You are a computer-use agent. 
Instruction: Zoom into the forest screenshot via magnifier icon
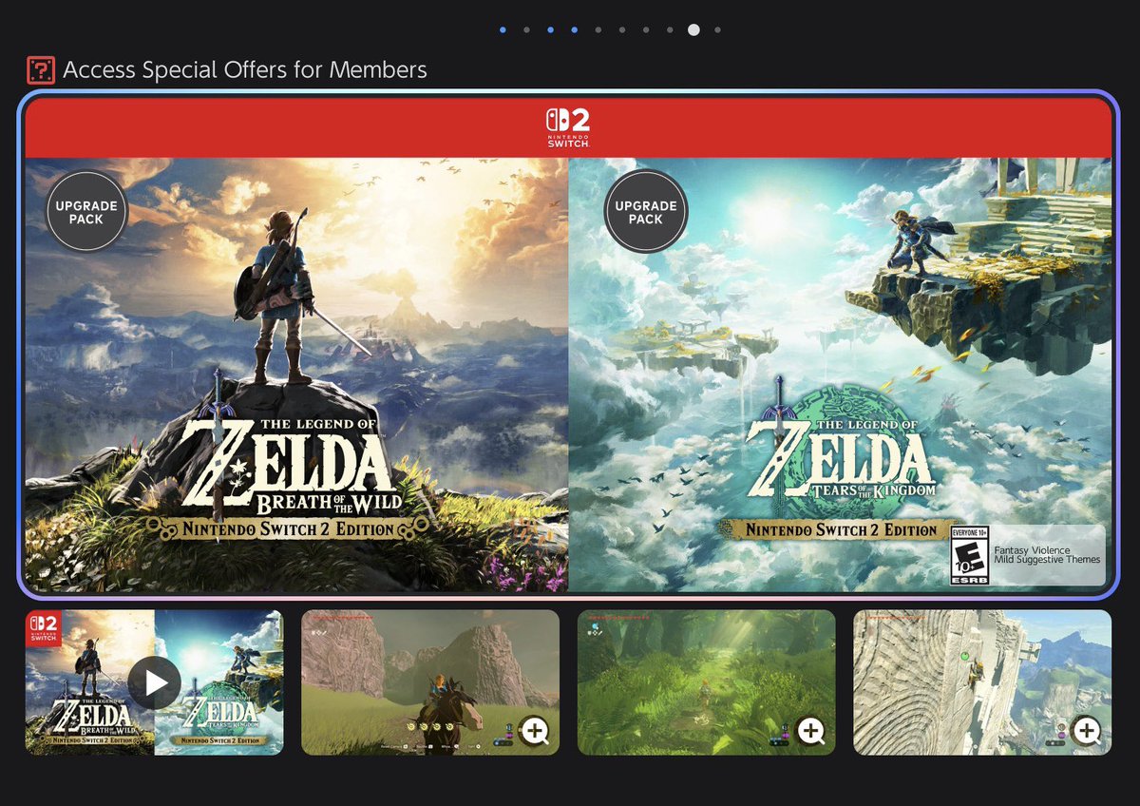(810, 730)
